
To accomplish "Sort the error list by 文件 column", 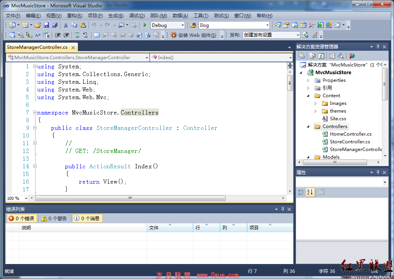I will [x=170, y=228].
